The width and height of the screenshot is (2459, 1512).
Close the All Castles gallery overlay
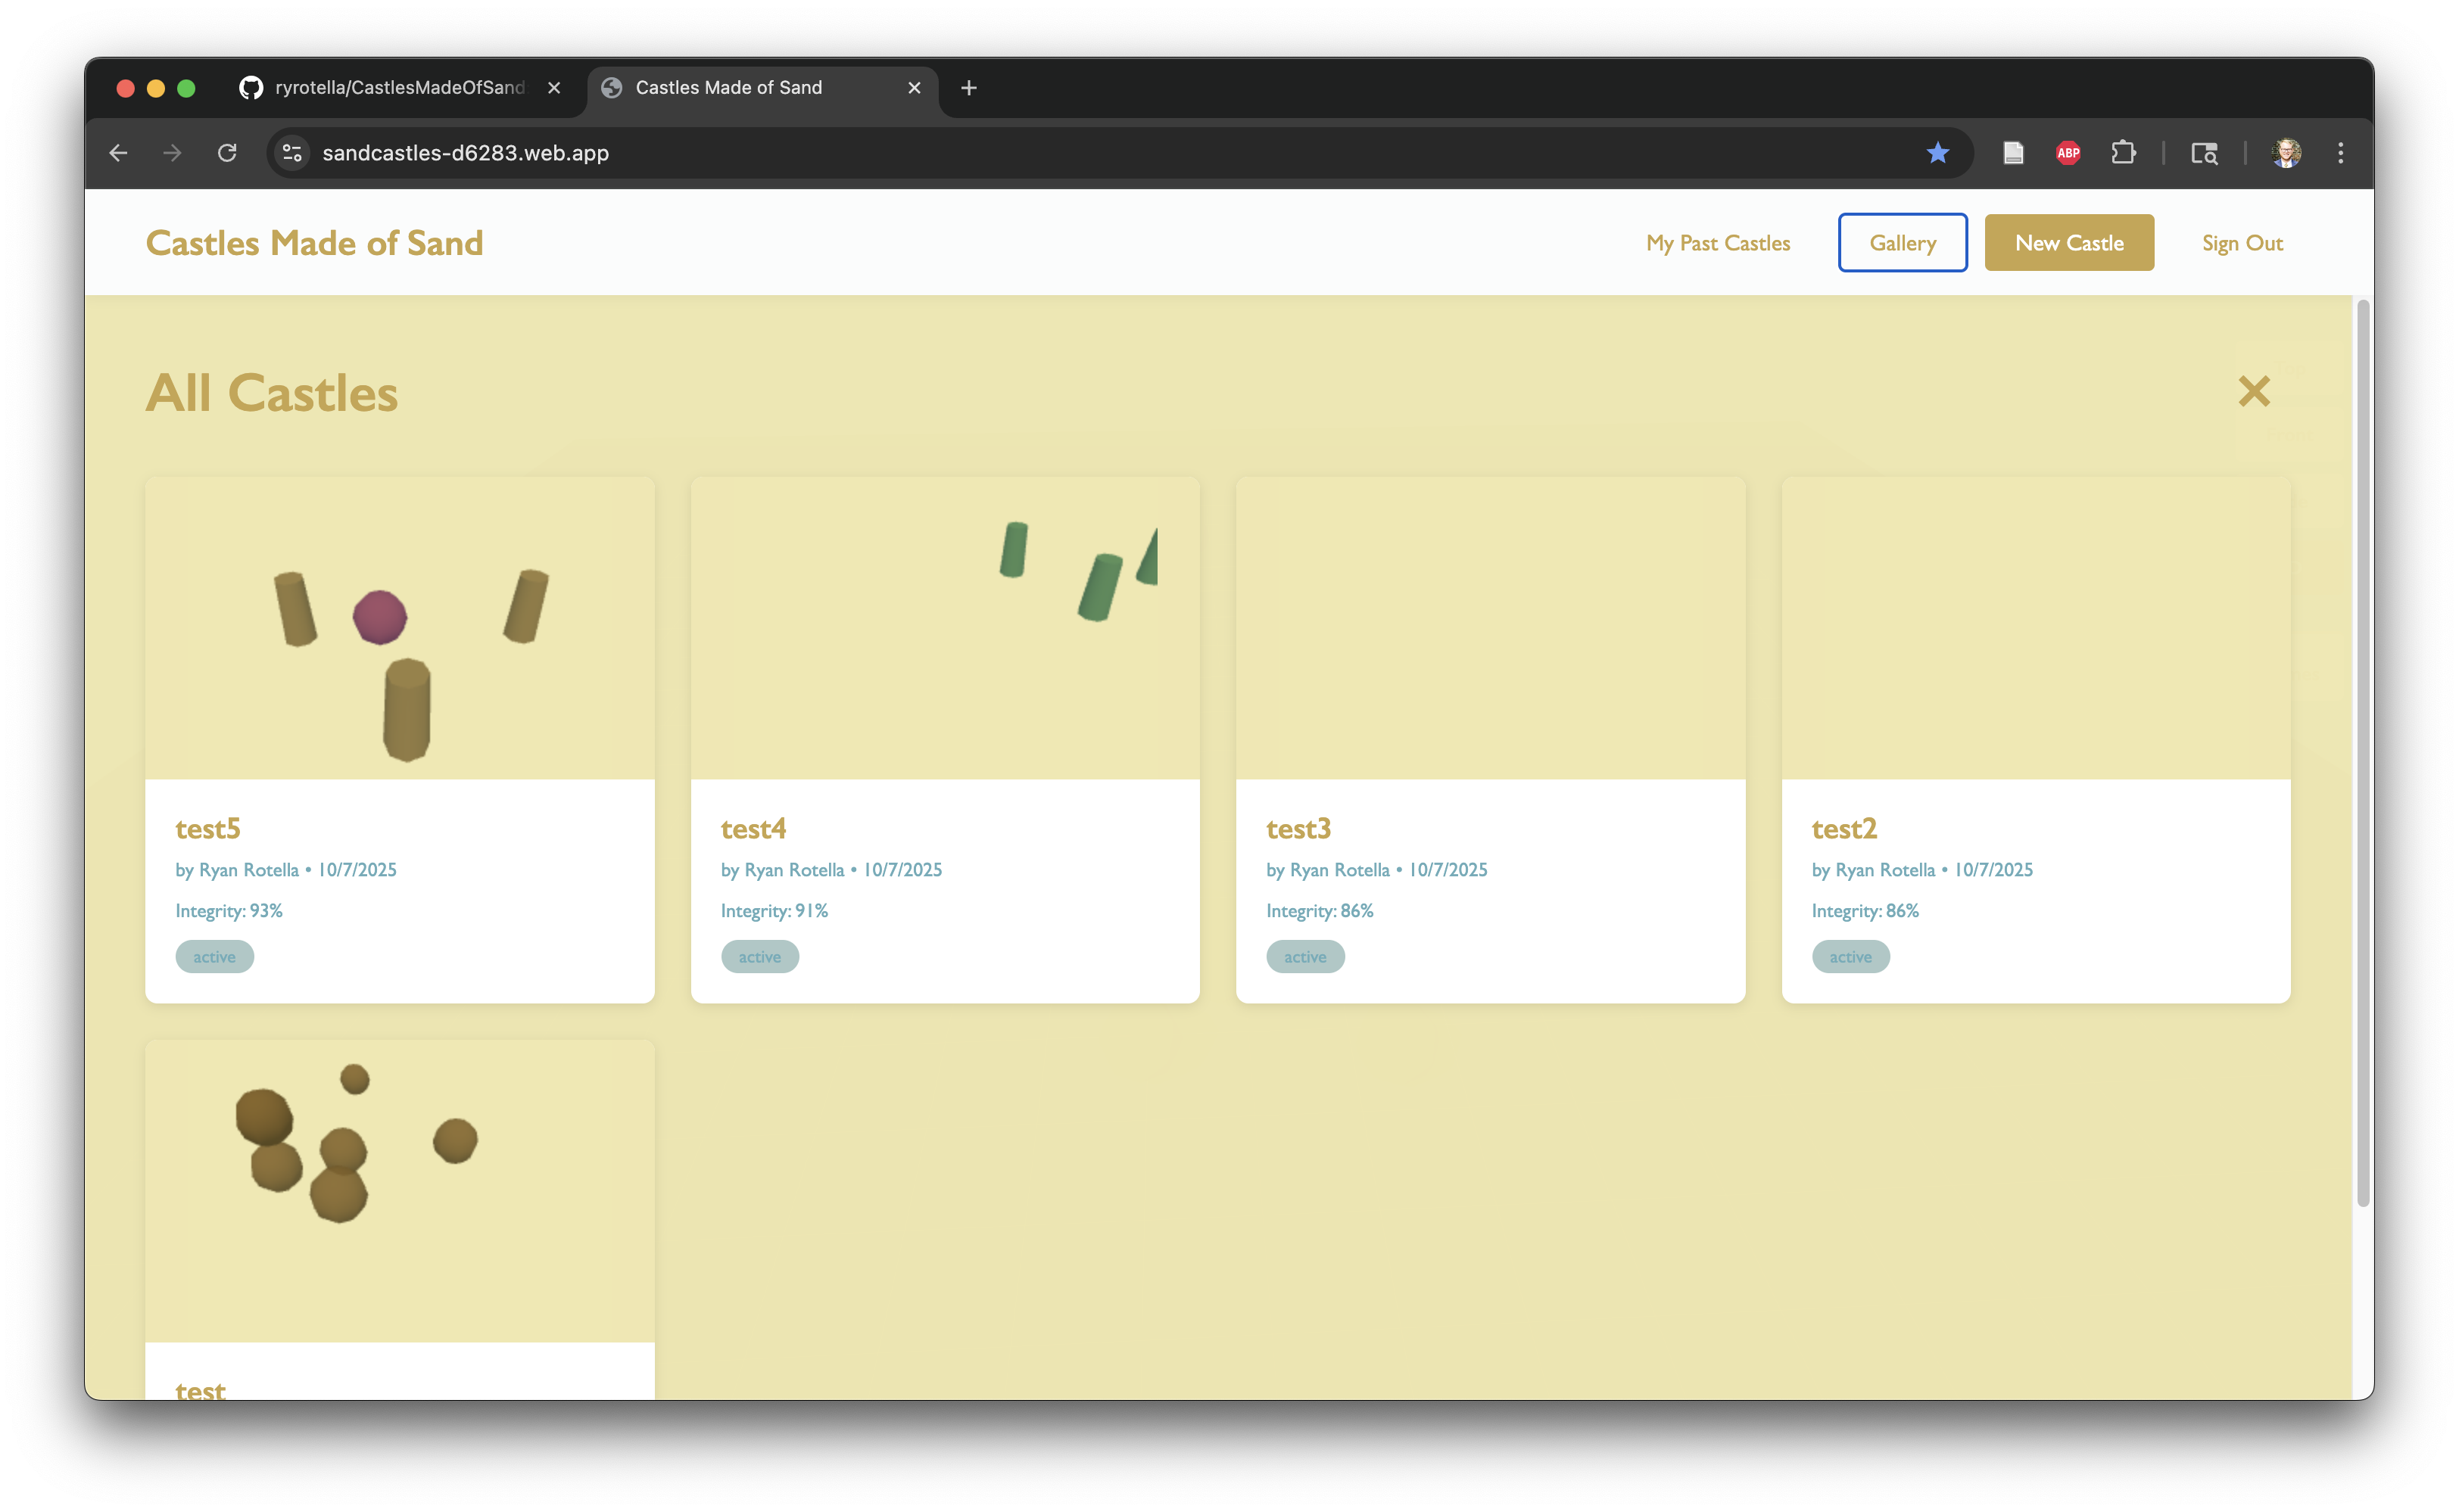click(x=2253, y=391)
